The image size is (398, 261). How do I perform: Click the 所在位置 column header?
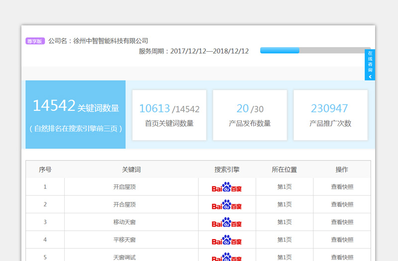point(284,170)
